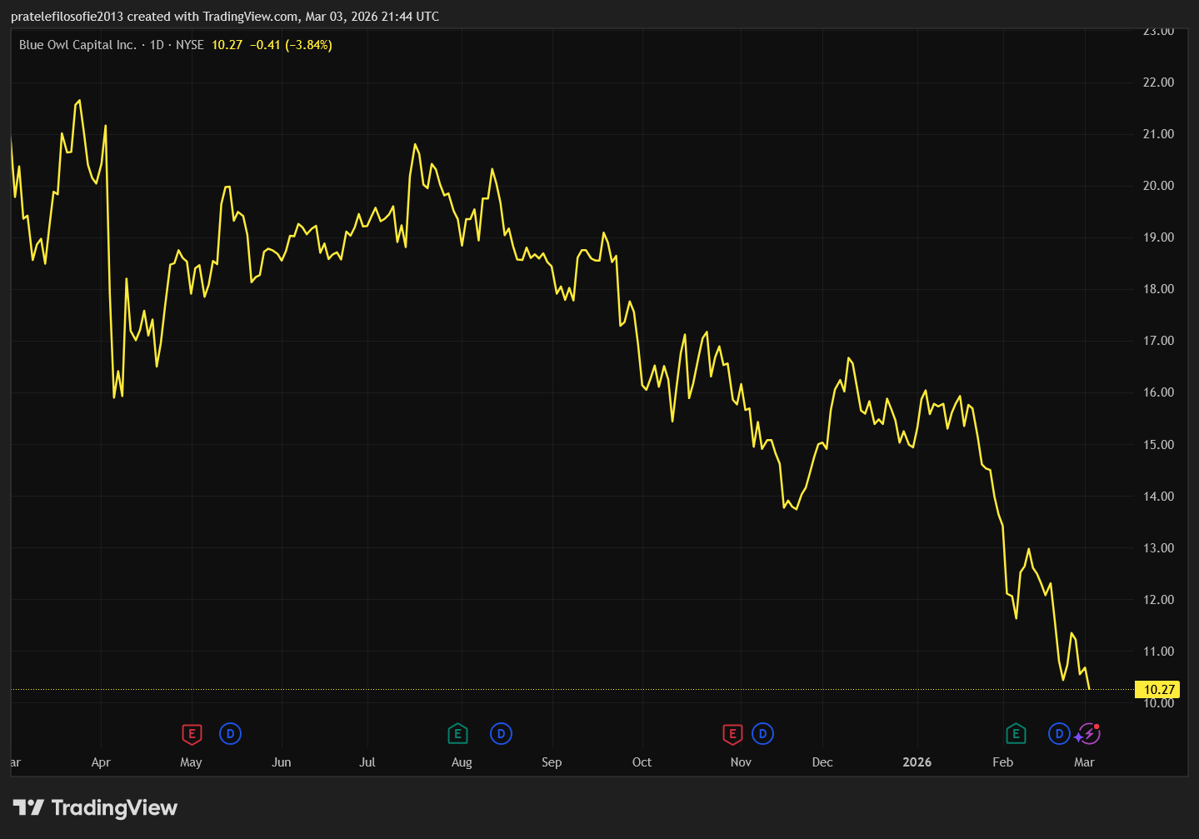Click the dividend marker near Feb
This screenshot has width=1199, height=839.
click(1059, 734)
